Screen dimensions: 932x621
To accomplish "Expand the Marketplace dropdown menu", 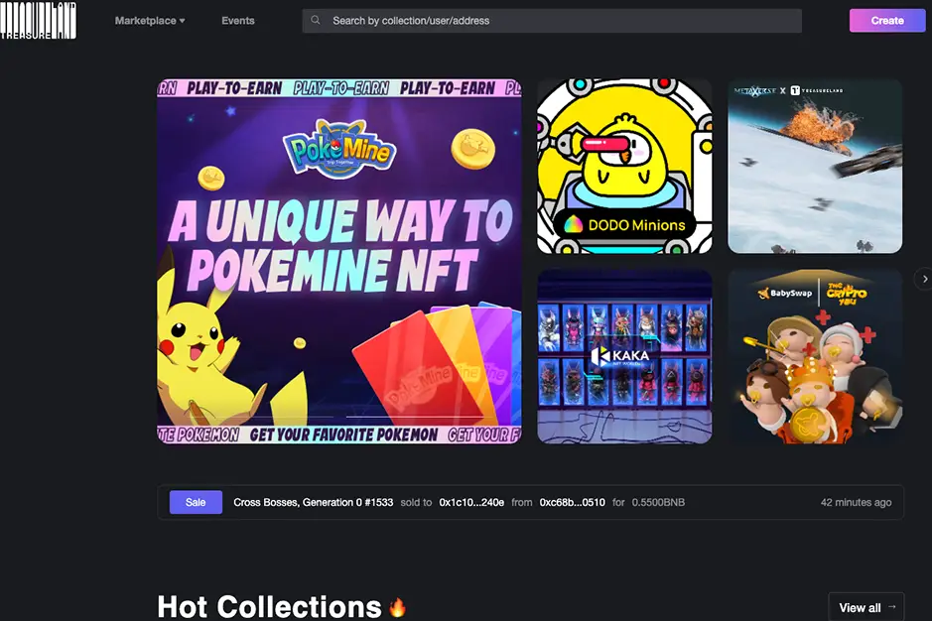I will click(149, 20).
